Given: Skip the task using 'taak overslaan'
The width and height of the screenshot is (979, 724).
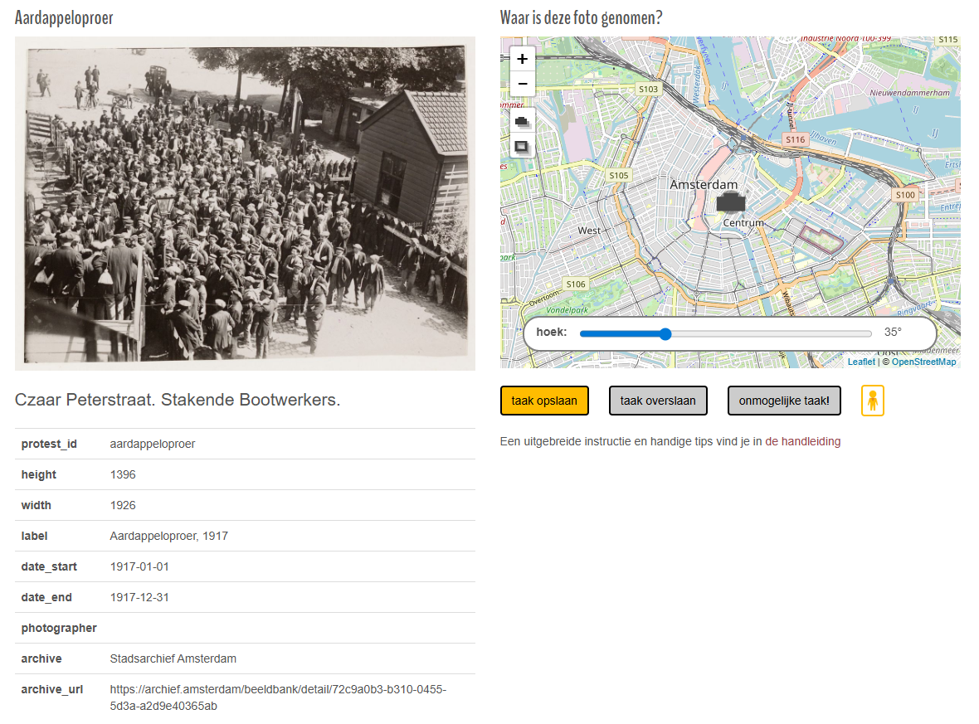Looking at the screenshot, I should (658, 400).
